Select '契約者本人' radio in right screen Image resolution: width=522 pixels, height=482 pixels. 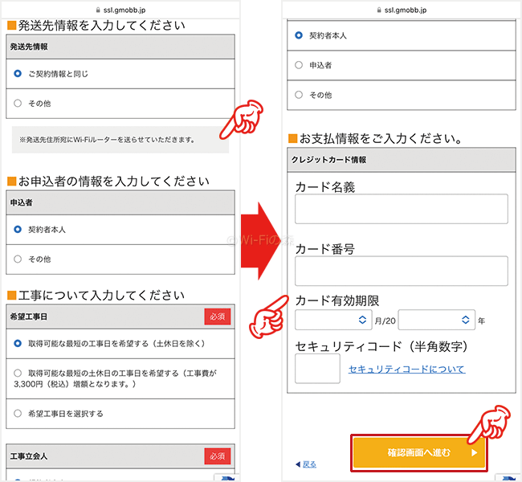tap(299, 35)
